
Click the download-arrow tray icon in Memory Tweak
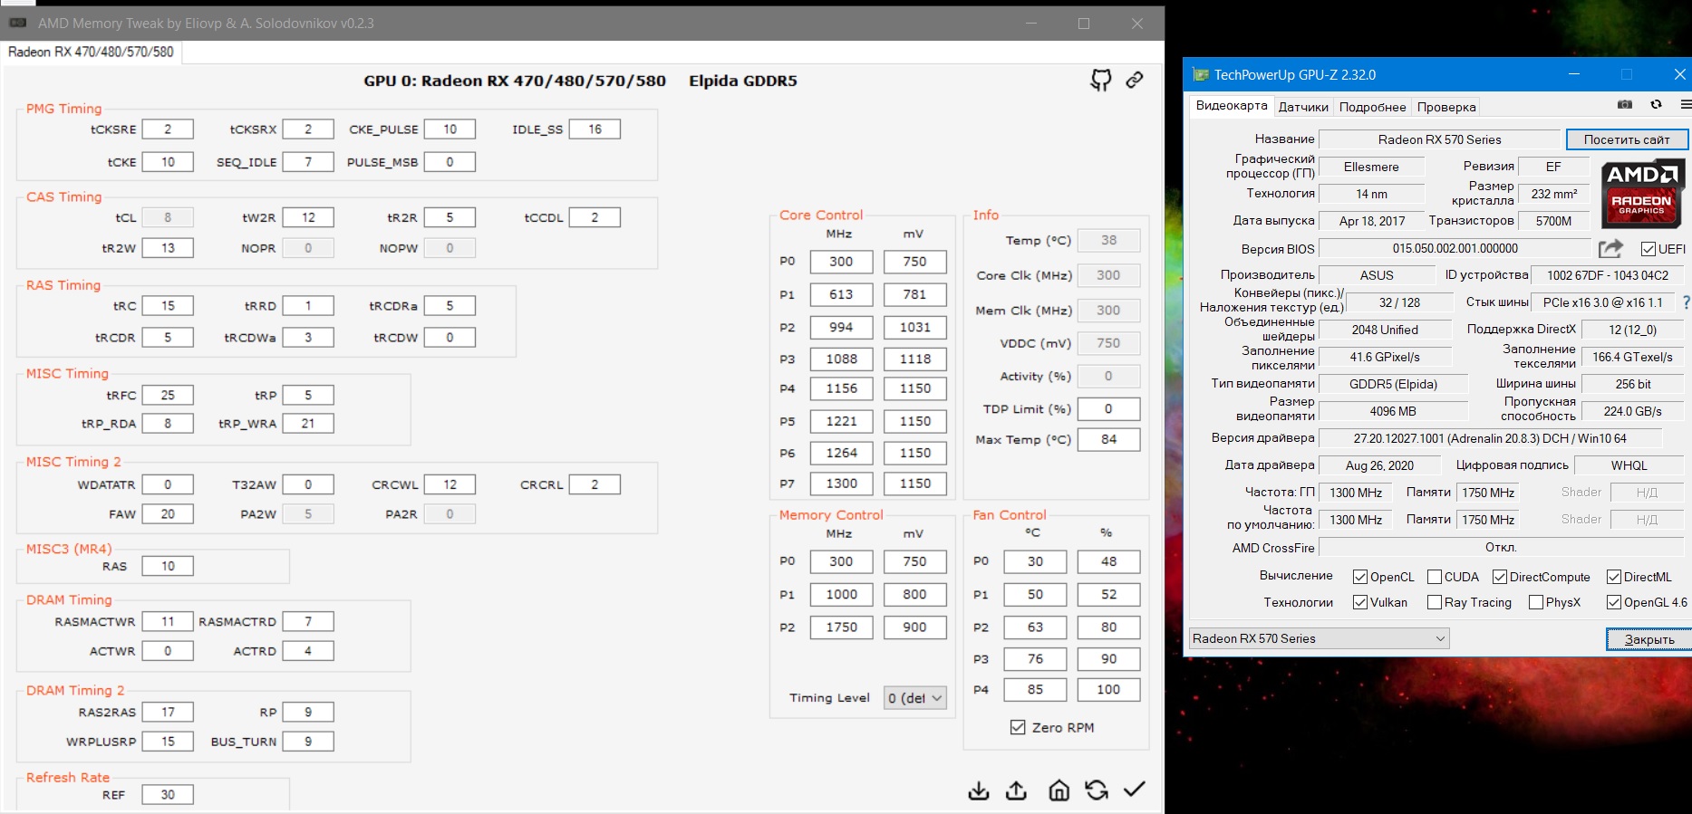(979, 790)
